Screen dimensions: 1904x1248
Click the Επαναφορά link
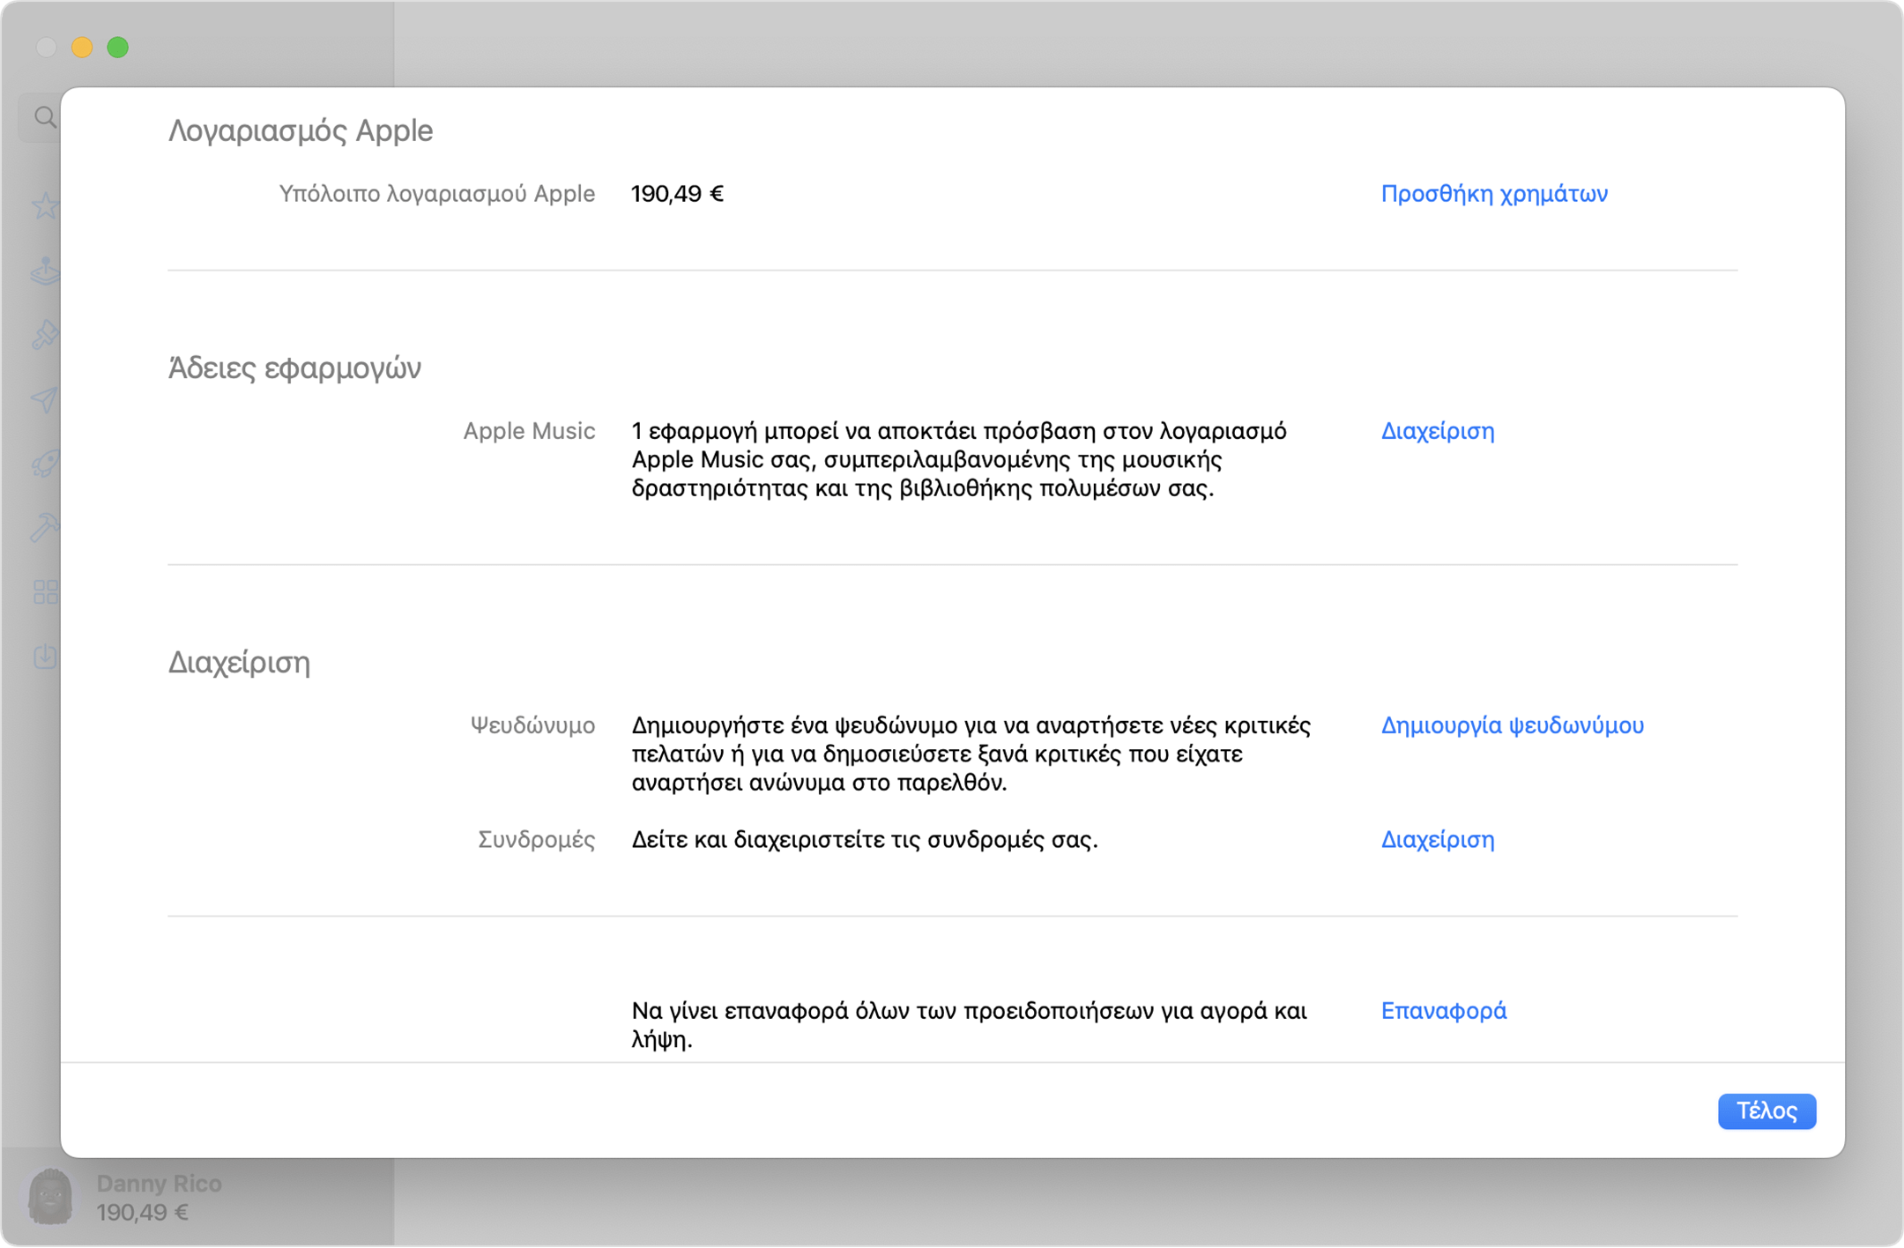tap(1443, 1011)
